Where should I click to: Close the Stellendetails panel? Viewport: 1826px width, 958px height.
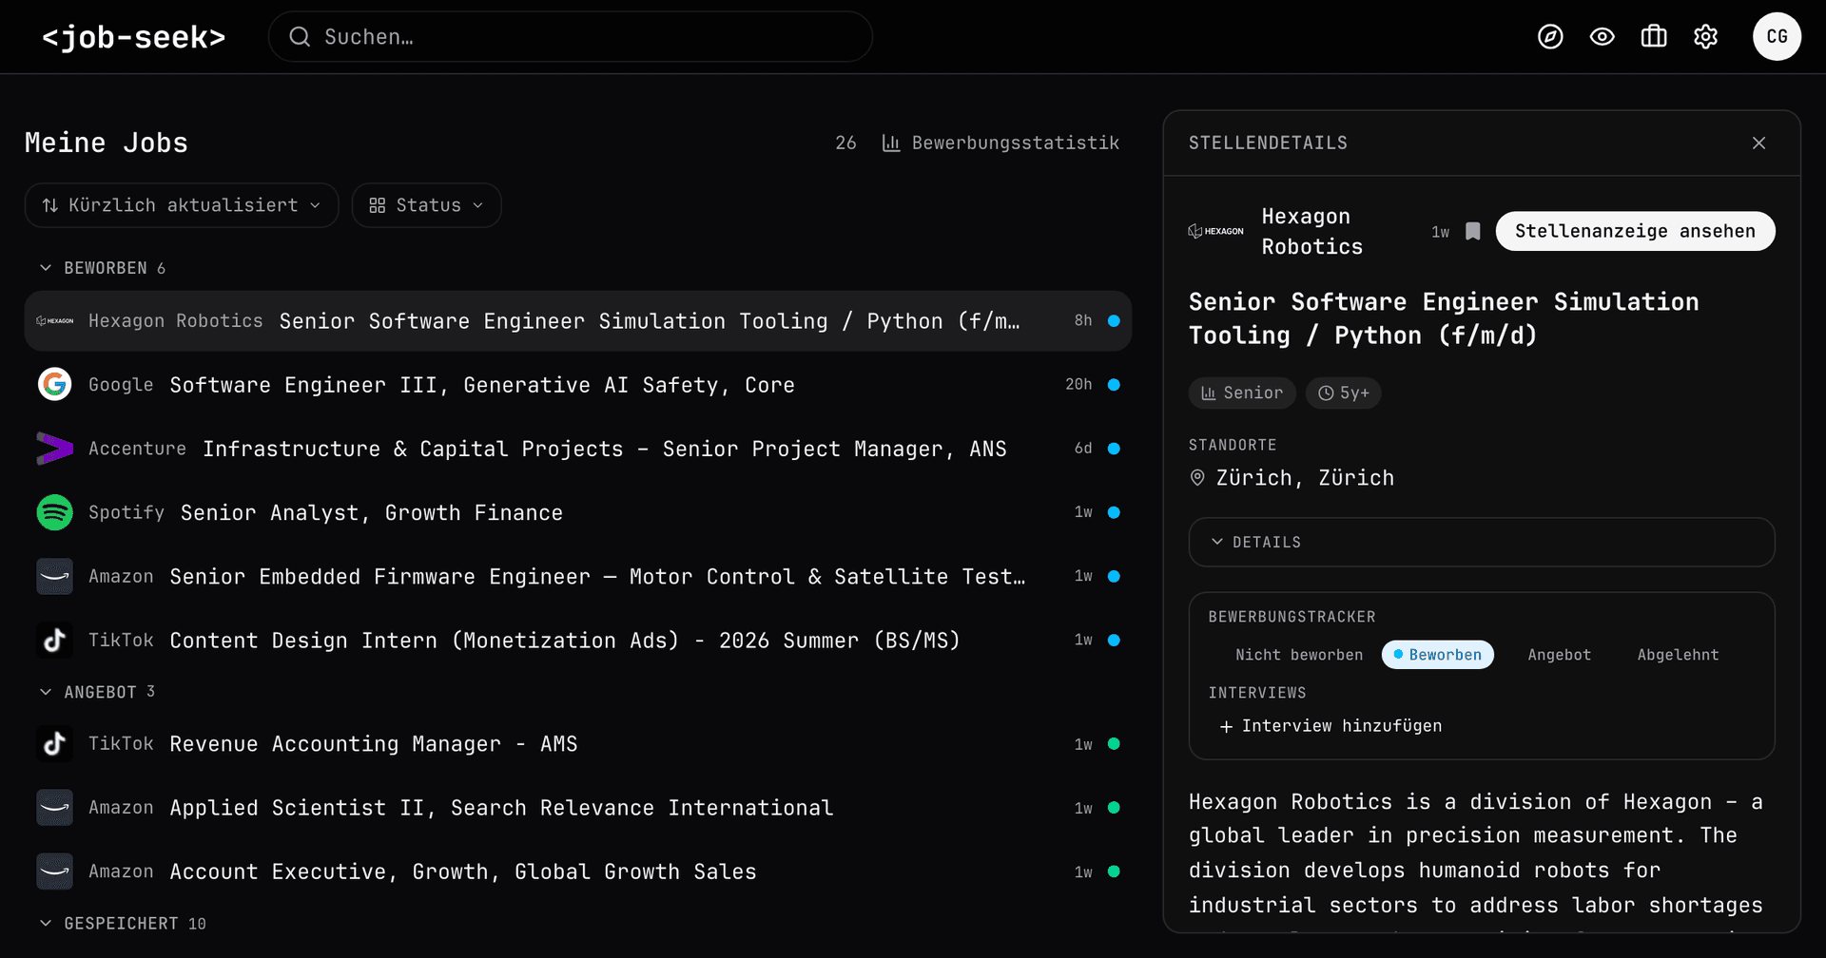[x=1758, y=143]
